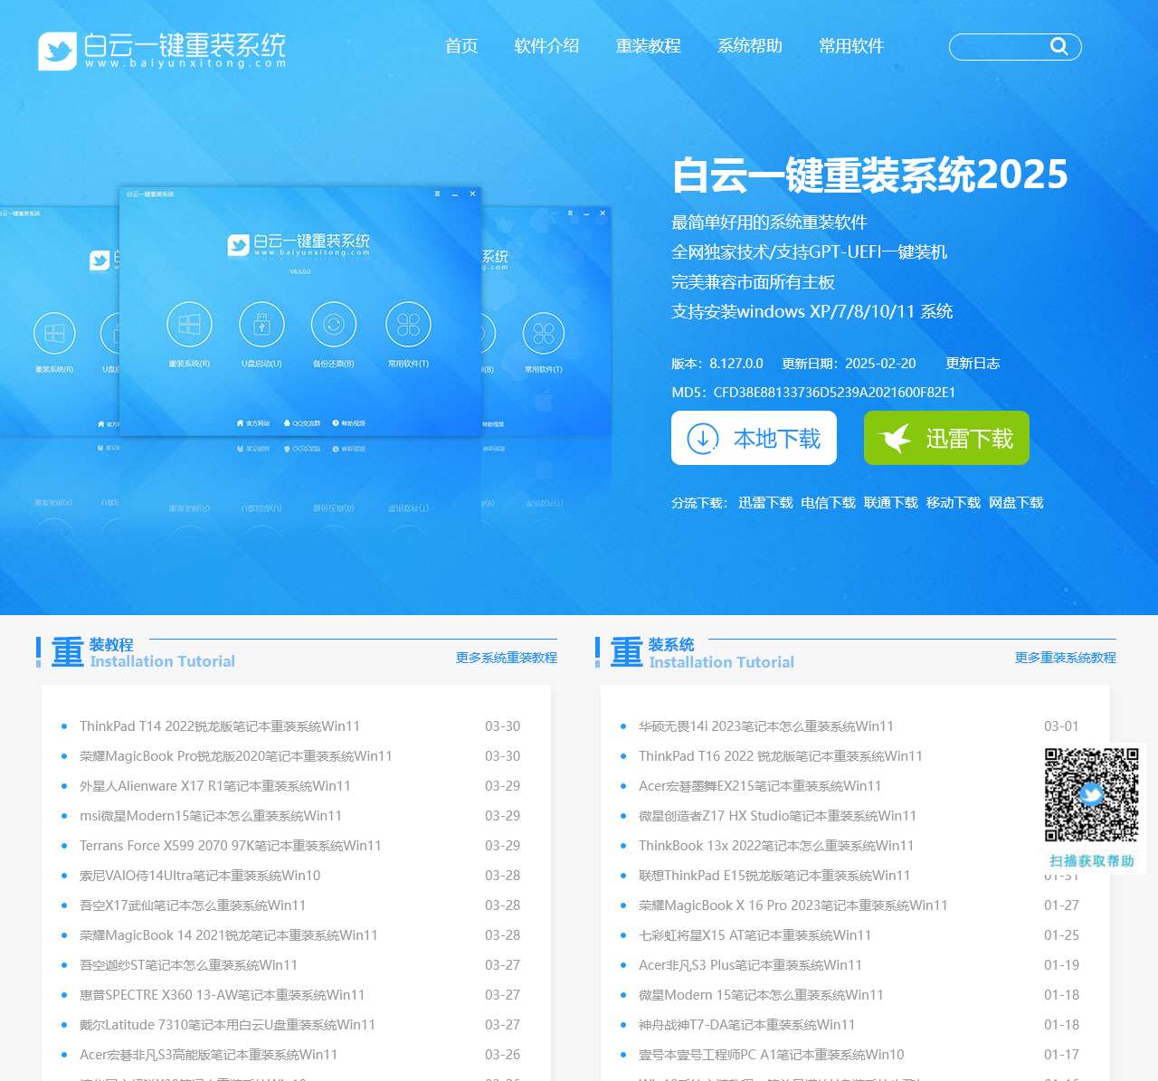Open msi微星Modern15 reinstall article

pos(211,816)
